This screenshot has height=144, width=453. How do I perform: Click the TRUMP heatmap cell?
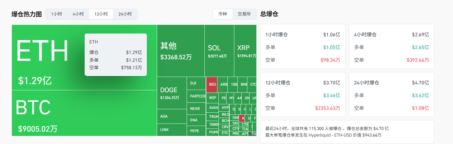(212, 117)
